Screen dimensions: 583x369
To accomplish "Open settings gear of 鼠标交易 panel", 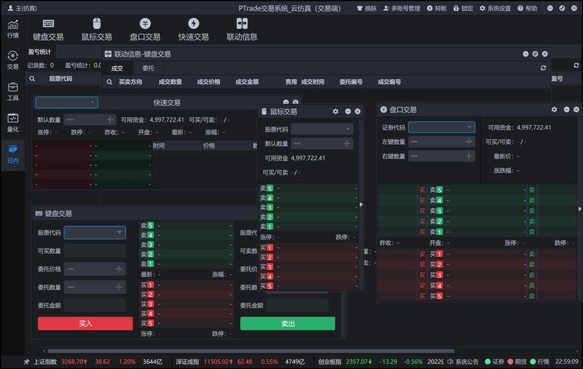I will [x=335, y=111].
